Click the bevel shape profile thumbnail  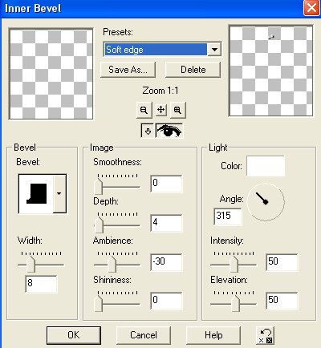(x=36, y=193)
